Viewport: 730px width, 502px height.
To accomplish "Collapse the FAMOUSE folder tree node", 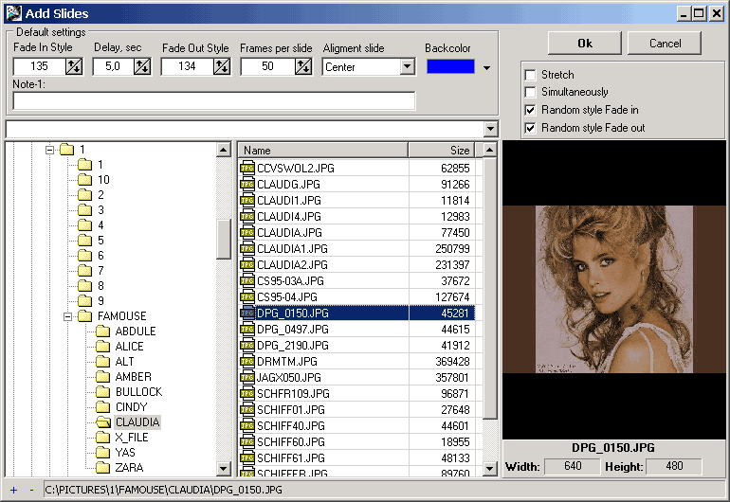I will (69, 316).
